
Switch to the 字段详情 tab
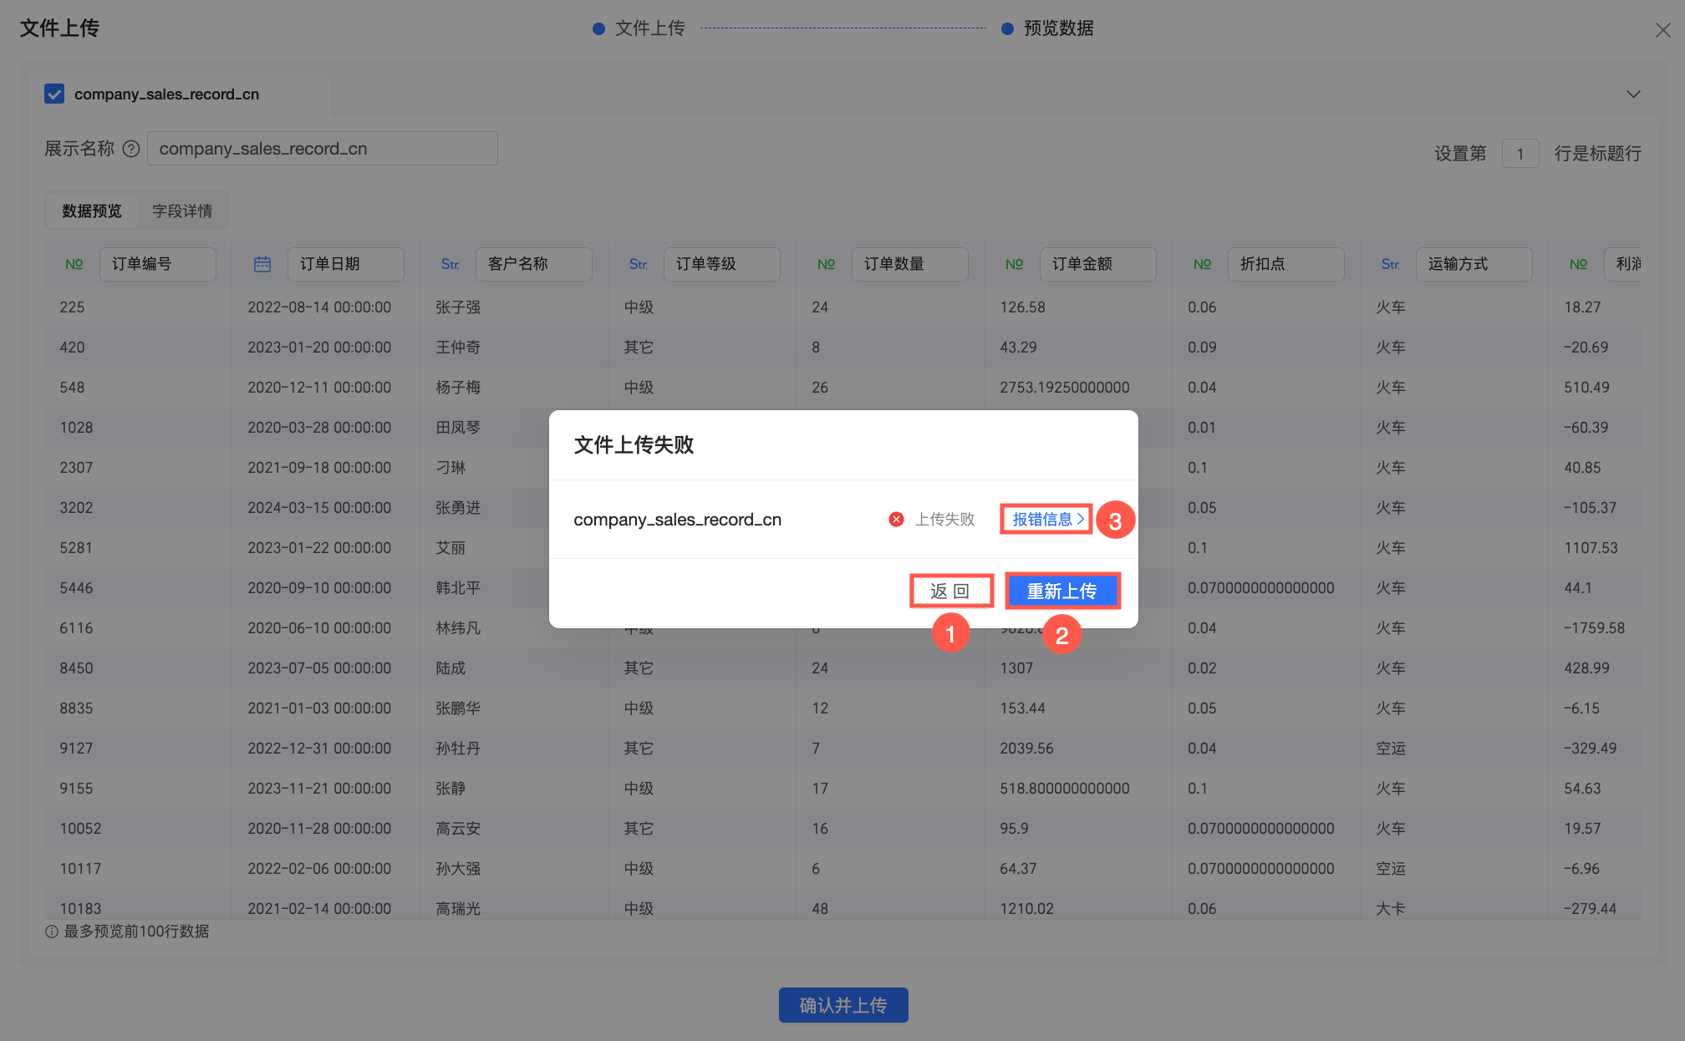[x=182, y=211]
